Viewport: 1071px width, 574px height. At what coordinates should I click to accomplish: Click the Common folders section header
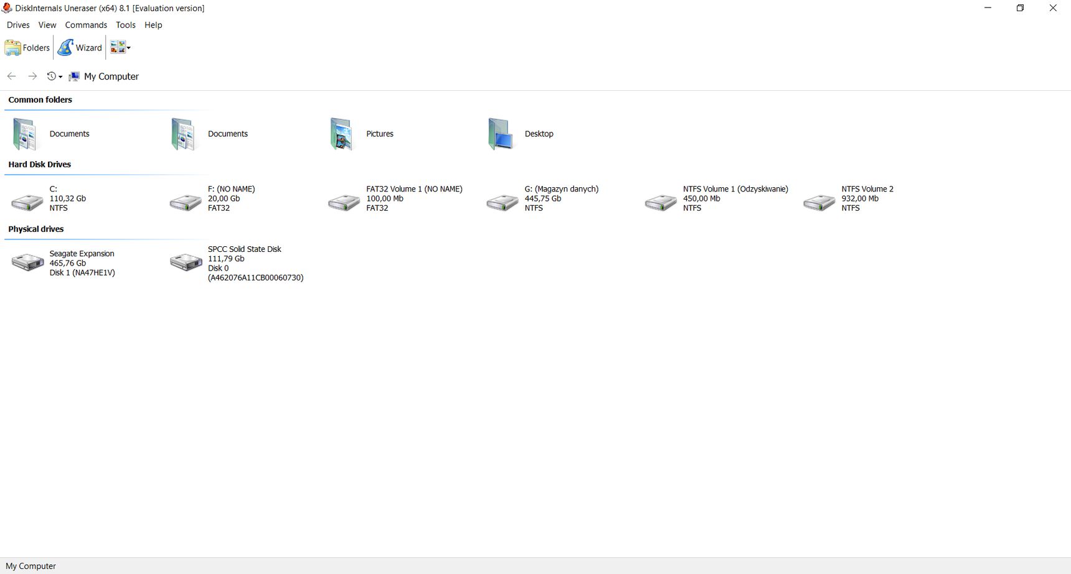(40, 100)
